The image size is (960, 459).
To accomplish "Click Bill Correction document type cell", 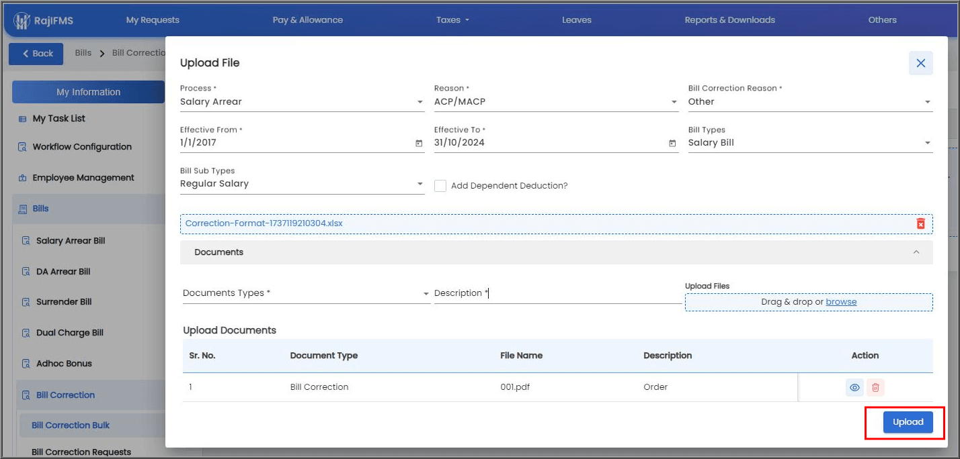I will point(319,387).
